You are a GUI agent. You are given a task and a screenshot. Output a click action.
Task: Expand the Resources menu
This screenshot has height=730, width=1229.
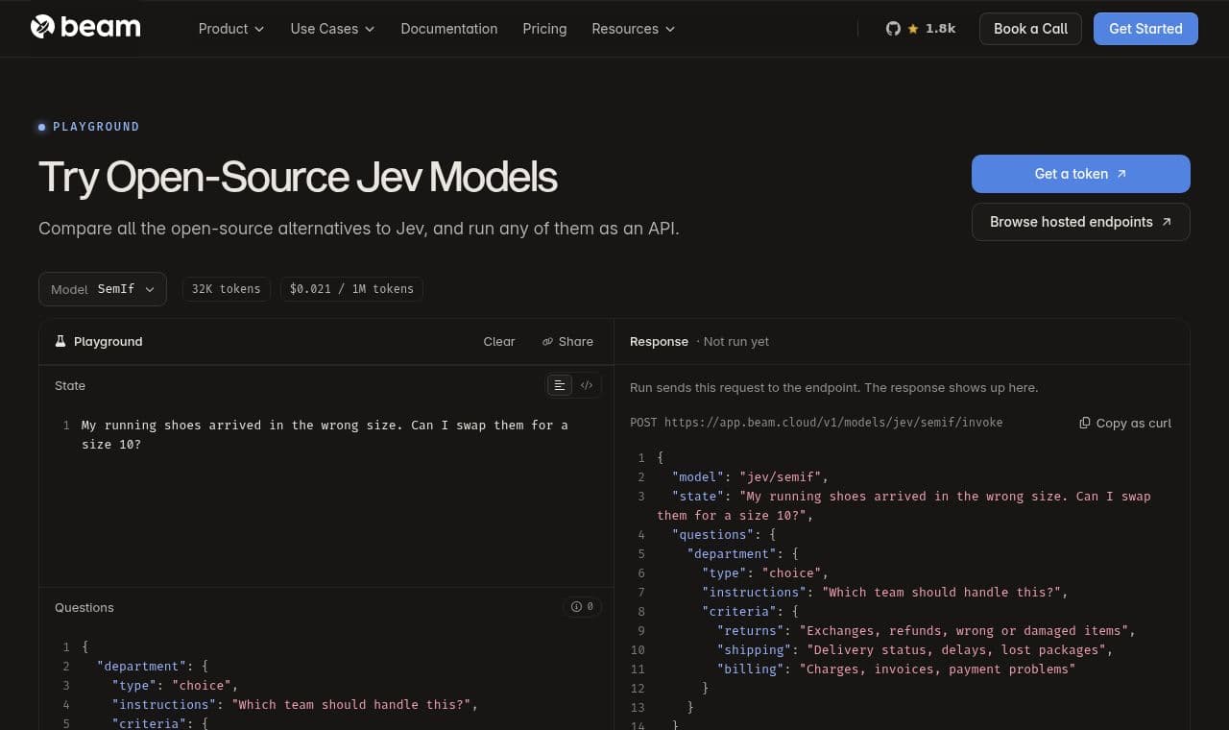pyautogui.click(x=634, y=29)
